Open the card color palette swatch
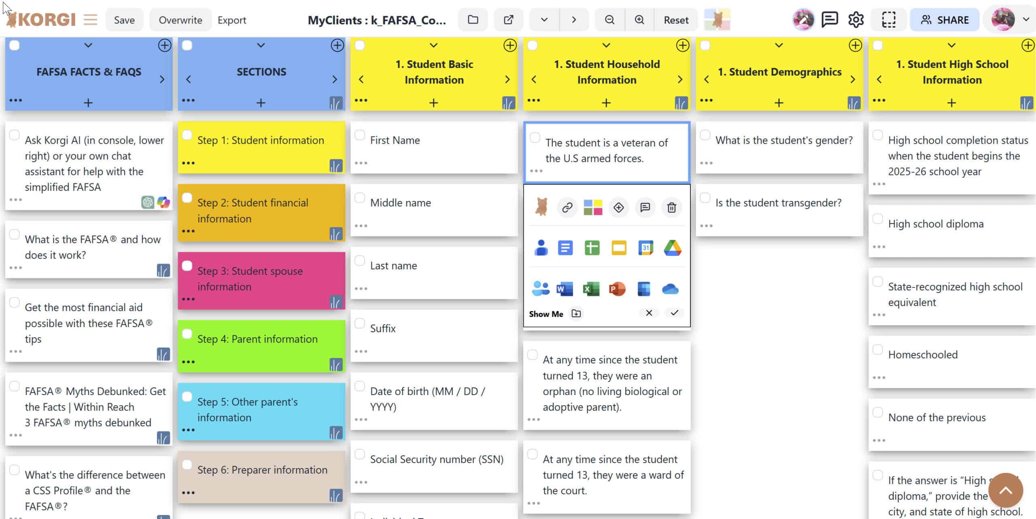 593,208
